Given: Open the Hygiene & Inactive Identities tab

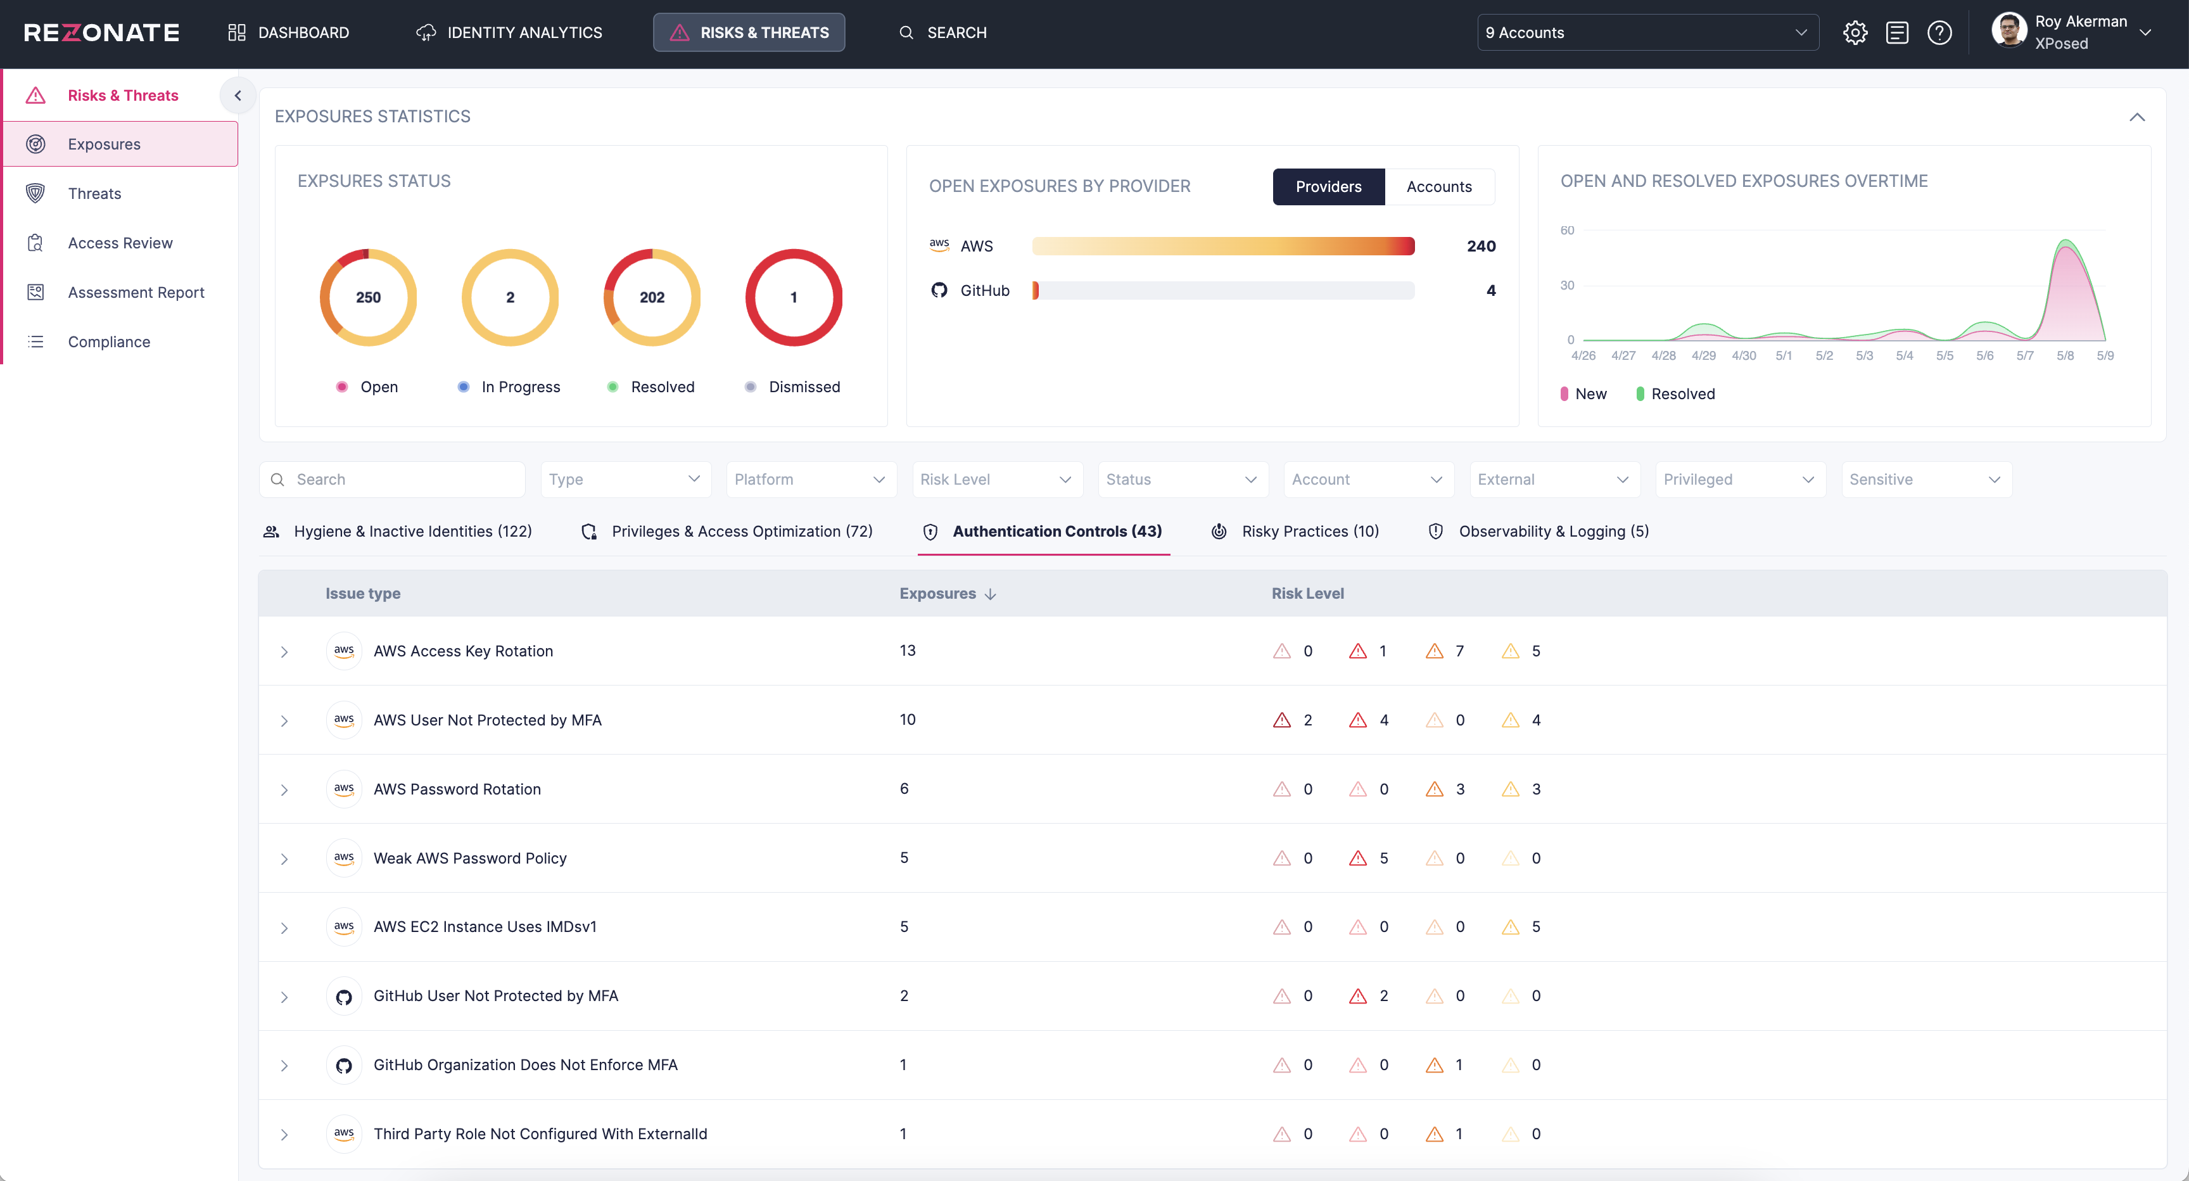Looking at the screenshot, I should 413,530.
